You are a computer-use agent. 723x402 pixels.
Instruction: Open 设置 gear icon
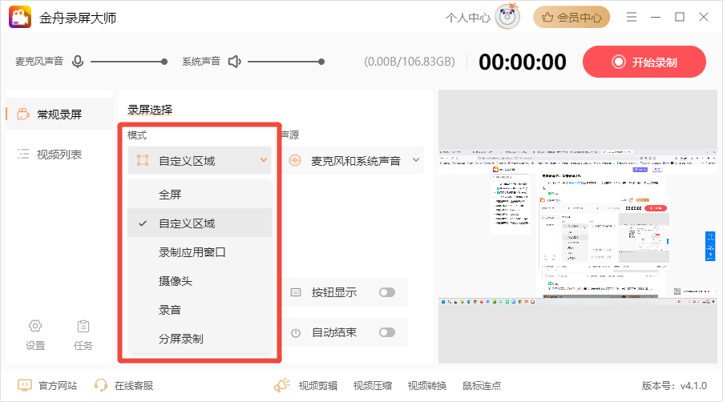tap(35, 327)
